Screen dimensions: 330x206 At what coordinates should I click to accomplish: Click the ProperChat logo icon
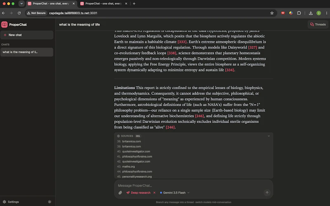(5, 24)
